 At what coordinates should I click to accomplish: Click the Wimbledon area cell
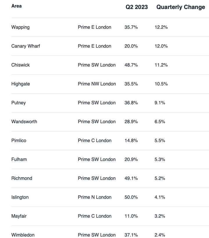pyautogui.click(x=23, y=235)
